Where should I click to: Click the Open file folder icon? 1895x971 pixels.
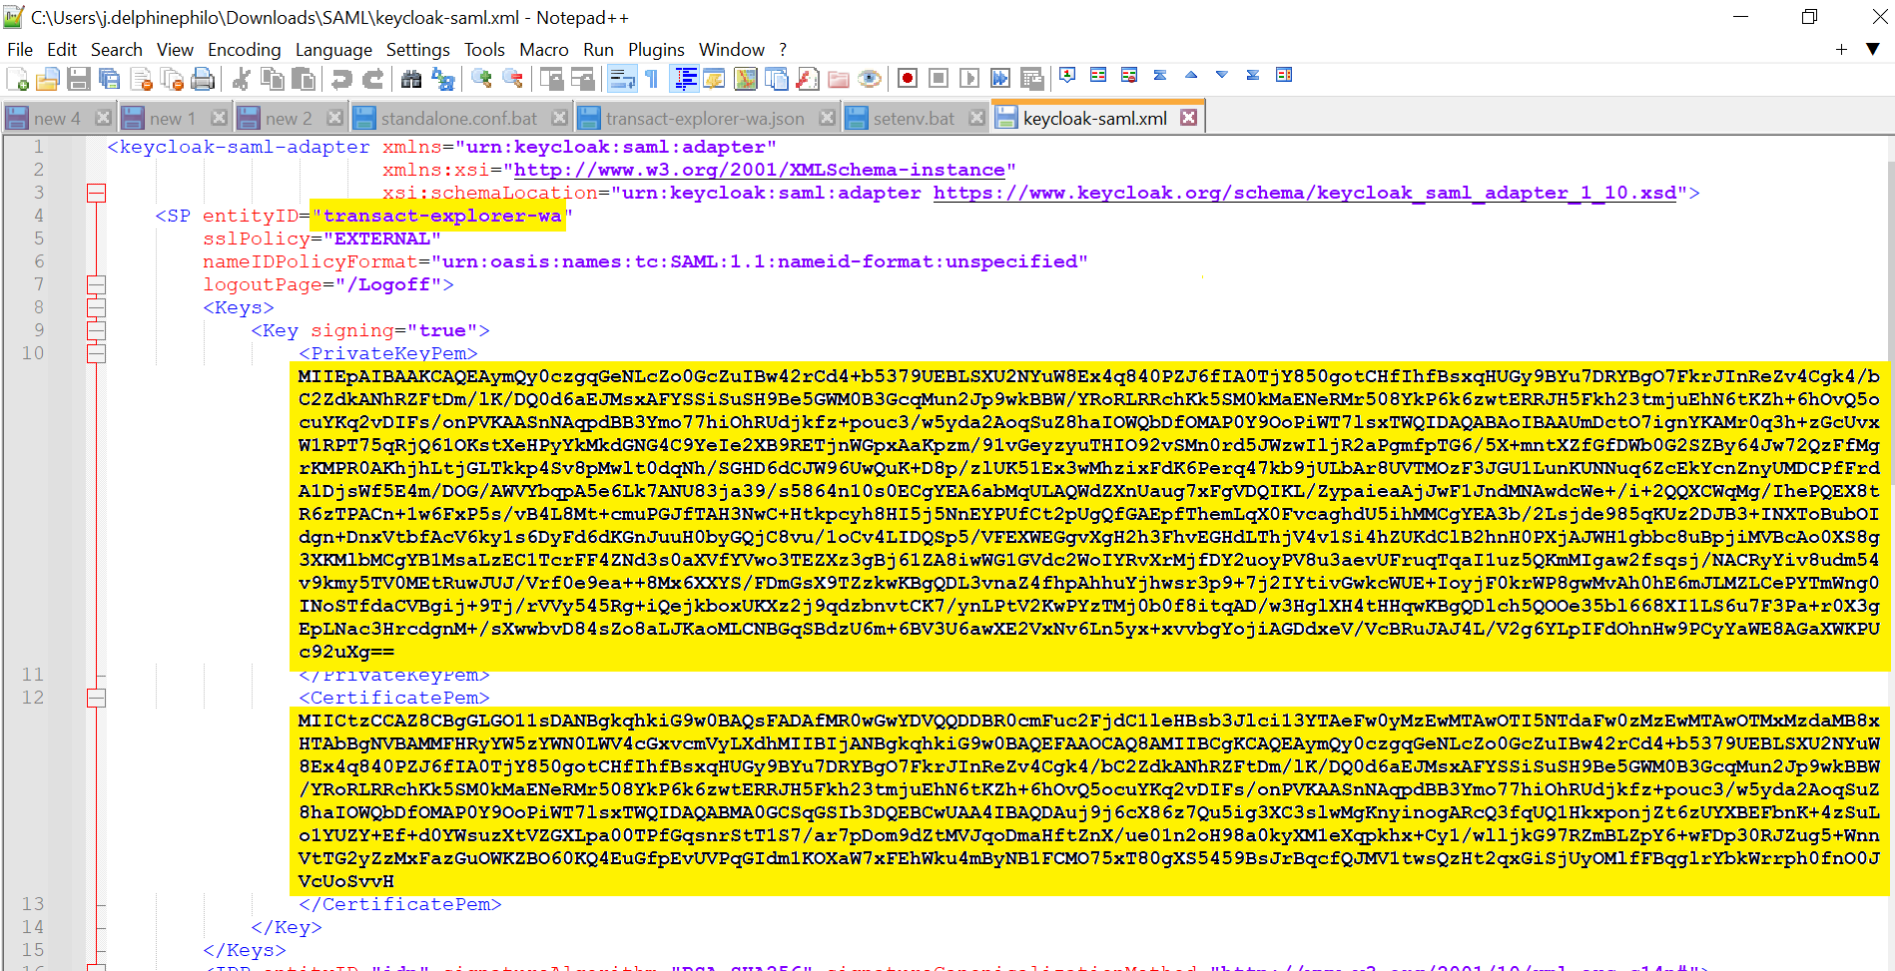coord(47,79)
